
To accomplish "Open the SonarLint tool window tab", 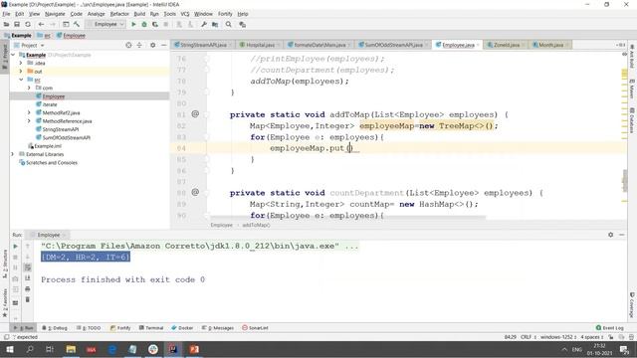I will (x=255, y=328).
